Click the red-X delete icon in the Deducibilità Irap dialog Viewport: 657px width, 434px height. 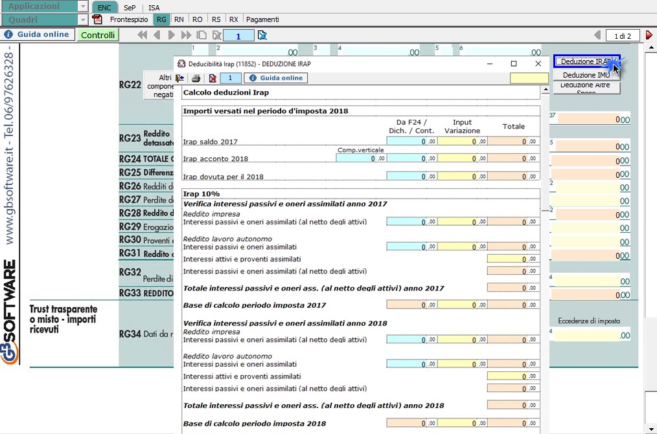click(213, 78)
